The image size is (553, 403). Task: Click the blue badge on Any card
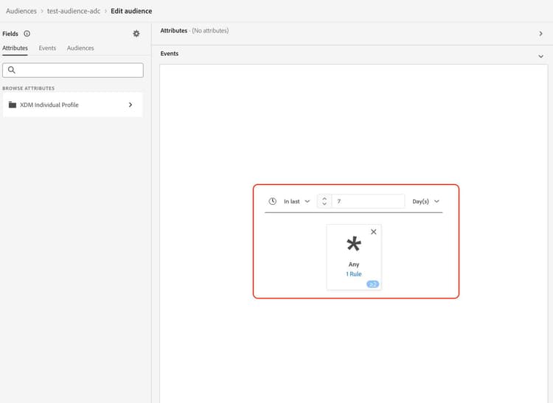pyautogui.click(x=373, y=284)
